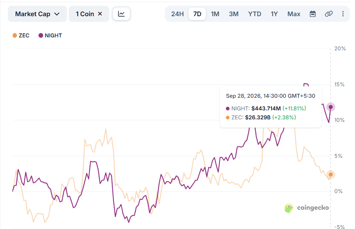Click the orange ZEC data point marker

point(331,174)
